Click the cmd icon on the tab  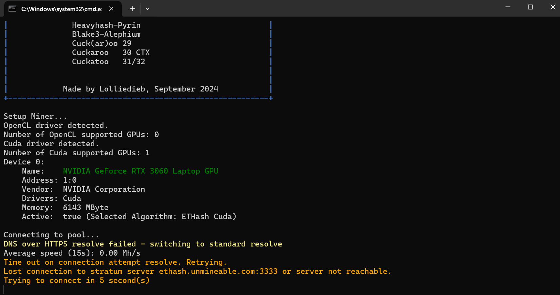[12, 9]
